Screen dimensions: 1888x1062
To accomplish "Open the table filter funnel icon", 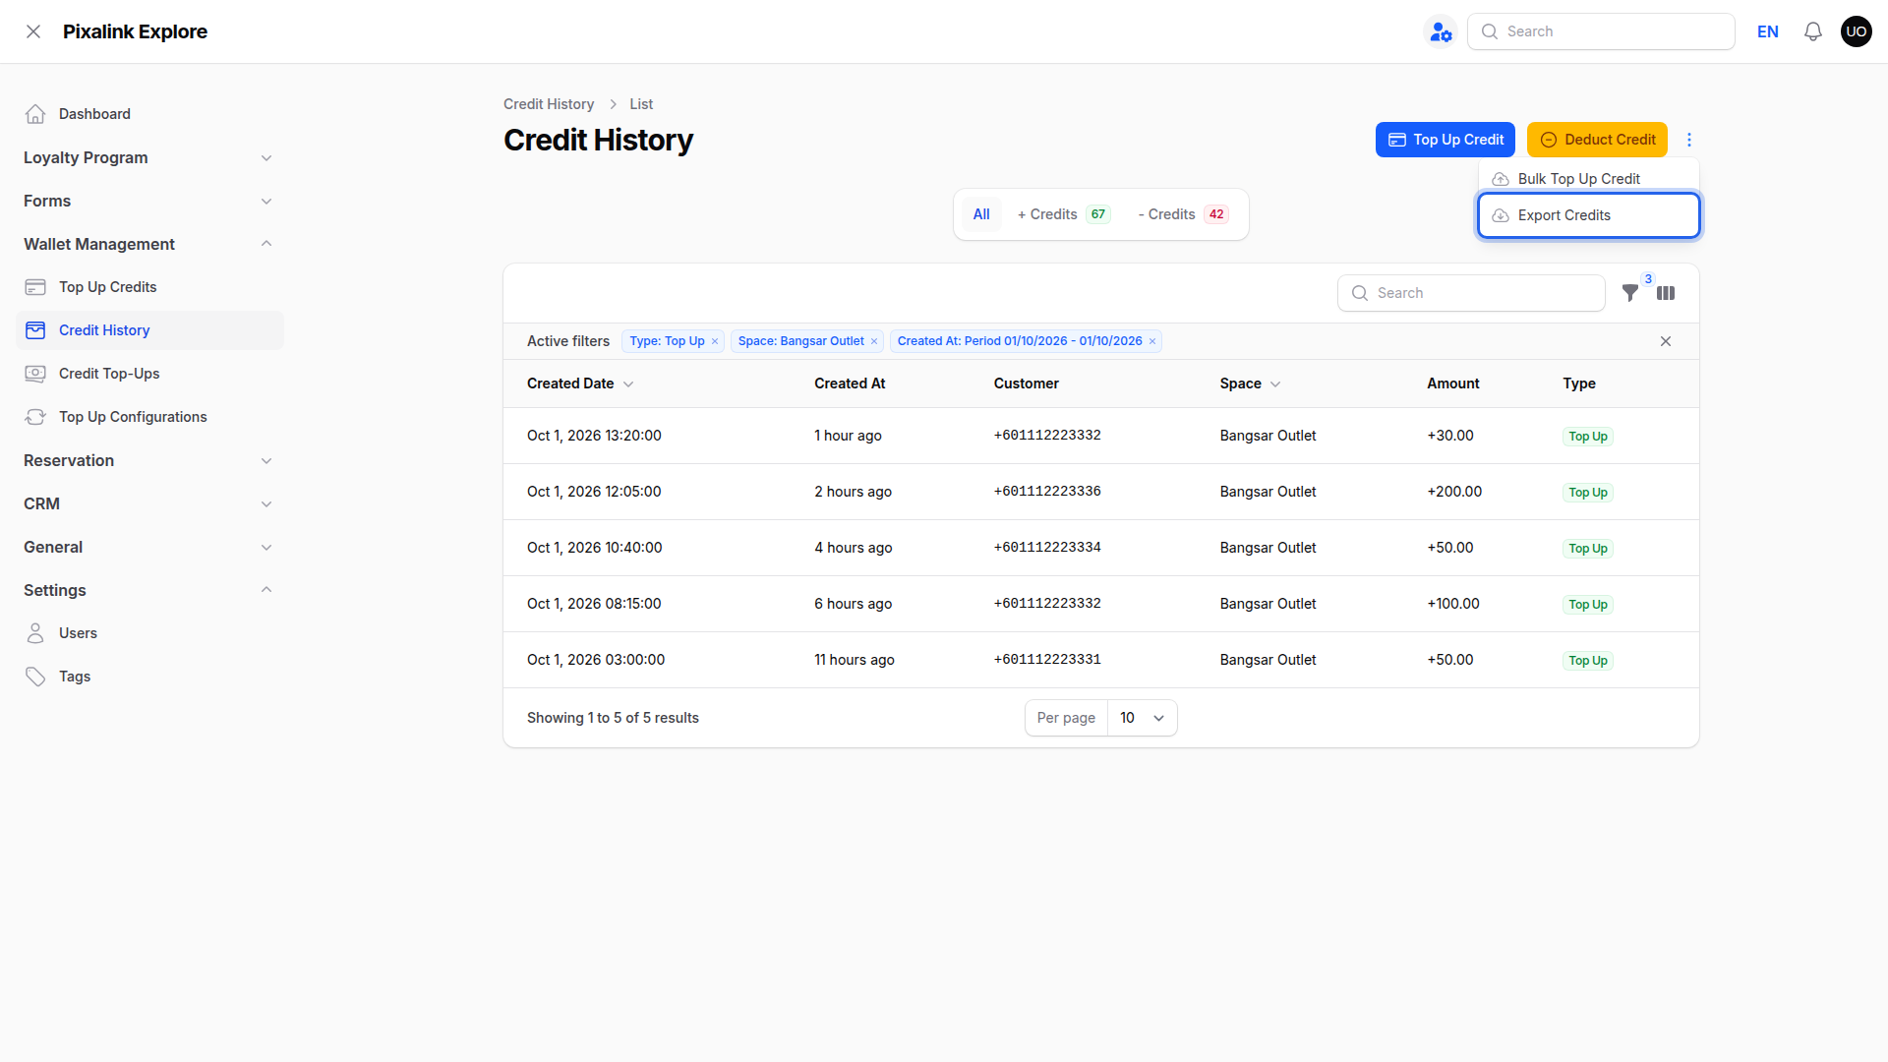I will [x=1630, y=293].
